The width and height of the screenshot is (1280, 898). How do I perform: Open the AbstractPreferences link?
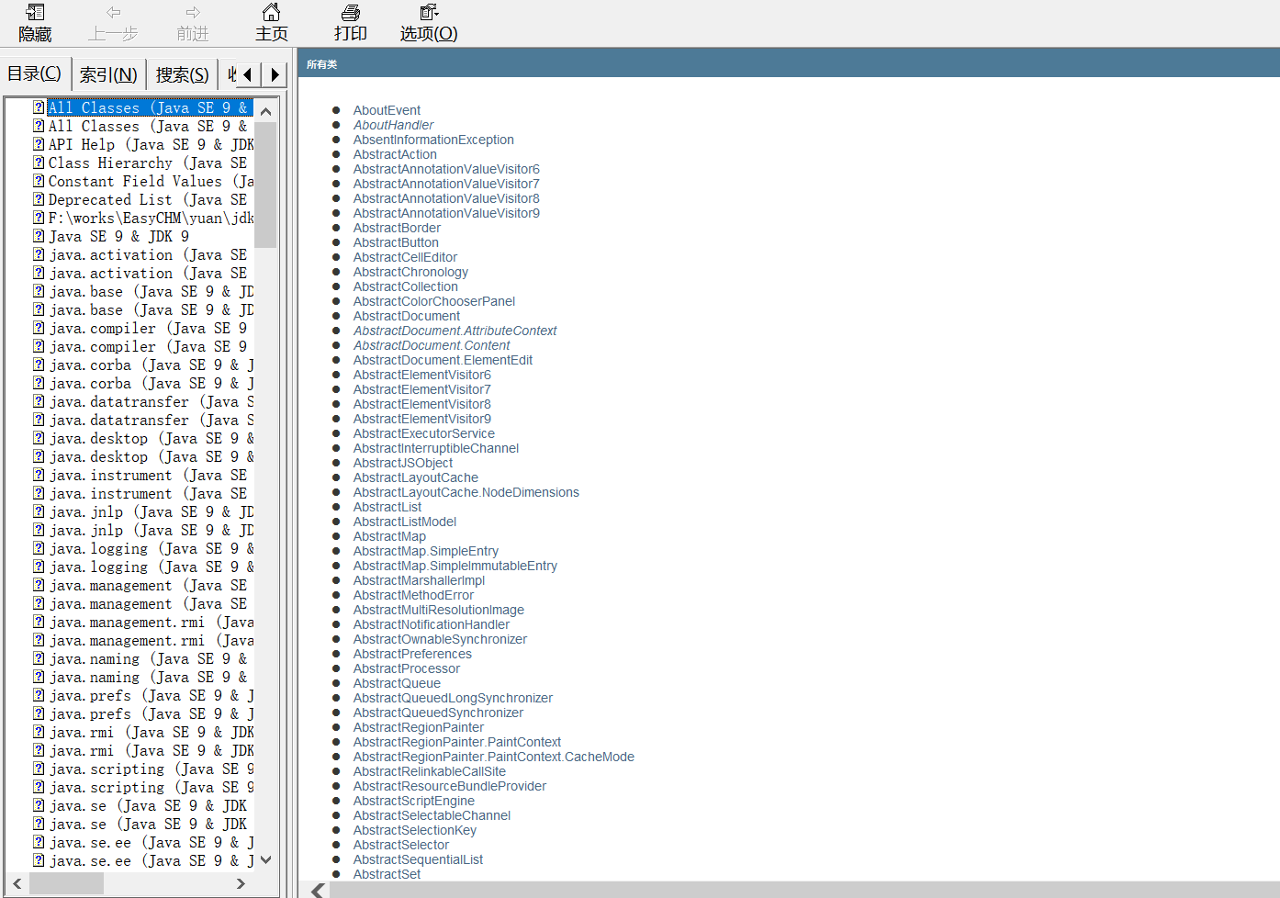(x=412, y=654)
